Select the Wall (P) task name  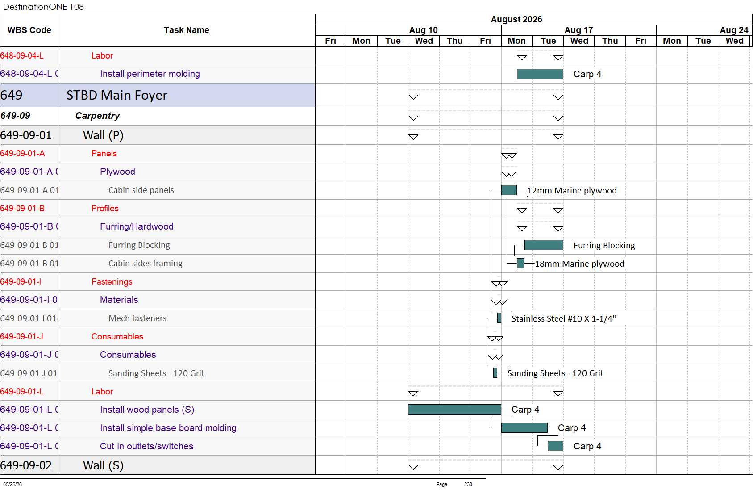[103, 135]
